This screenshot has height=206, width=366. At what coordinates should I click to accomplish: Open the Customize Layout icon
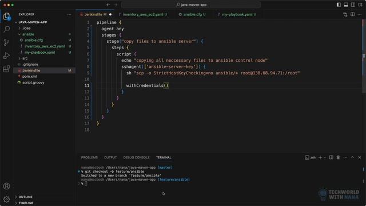360,5
